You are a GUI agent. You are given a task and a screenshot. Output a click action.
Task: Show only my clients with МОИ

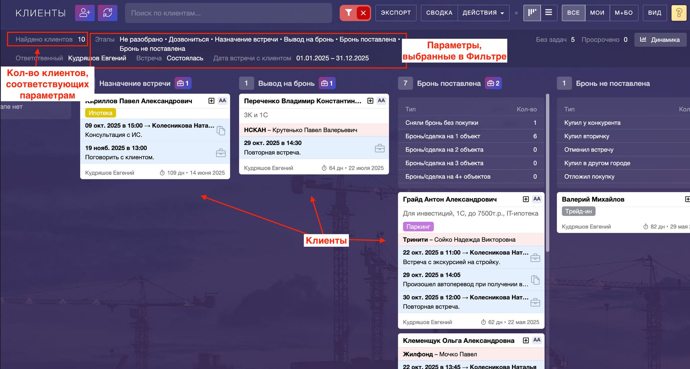pyautogui.click(x=597, y=13)
